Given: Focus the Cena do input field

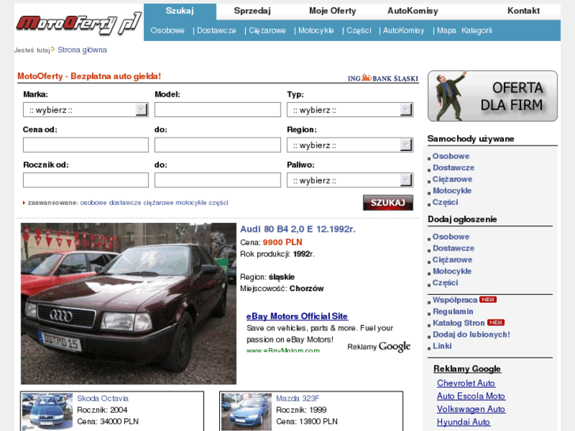Looking at the screenshot, I should pos(218,145).
